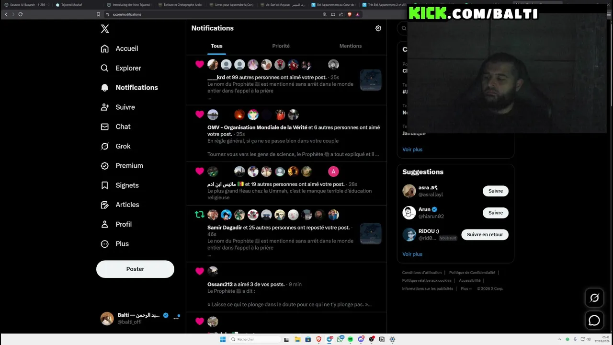Click the X logo in the sidebar
This screenshot has height=345, width=613.
(x=105, y=29)
